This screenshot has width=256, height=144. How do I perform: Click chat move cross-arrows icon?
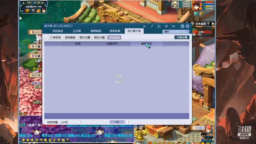(x=37, y=140)
